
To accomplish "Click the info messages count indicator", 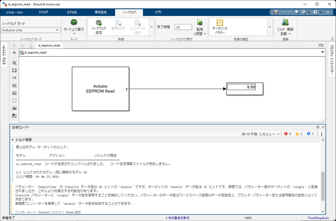I will pos(310,134).
